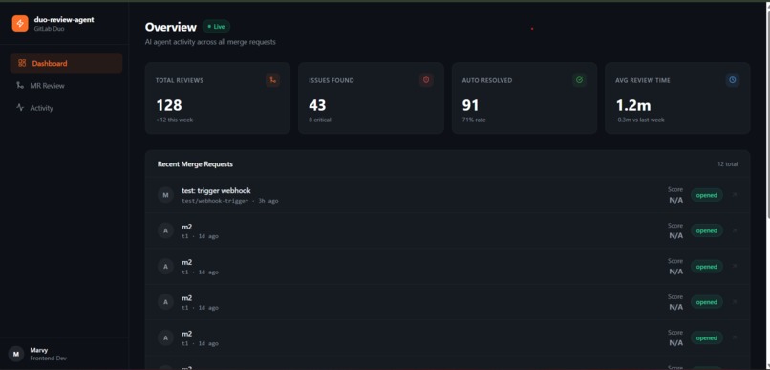
Task: Click the '8 critical' text
Action: click(x=320, y=120)
